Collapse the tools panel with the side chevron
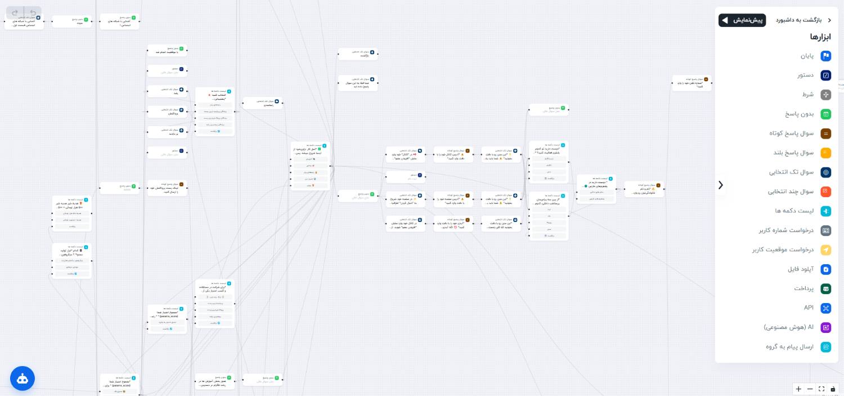The height and width of the screenshot is (396, 844). point(721,185)
